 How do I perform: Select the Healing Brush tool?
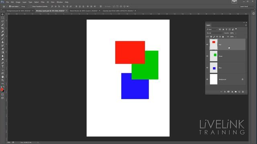(2, 35)
